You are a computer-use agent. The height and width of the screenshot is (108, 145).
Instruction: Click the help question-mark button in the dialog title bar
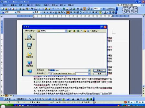(101, 27)
